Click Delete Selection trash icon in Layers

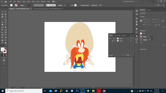131,55
